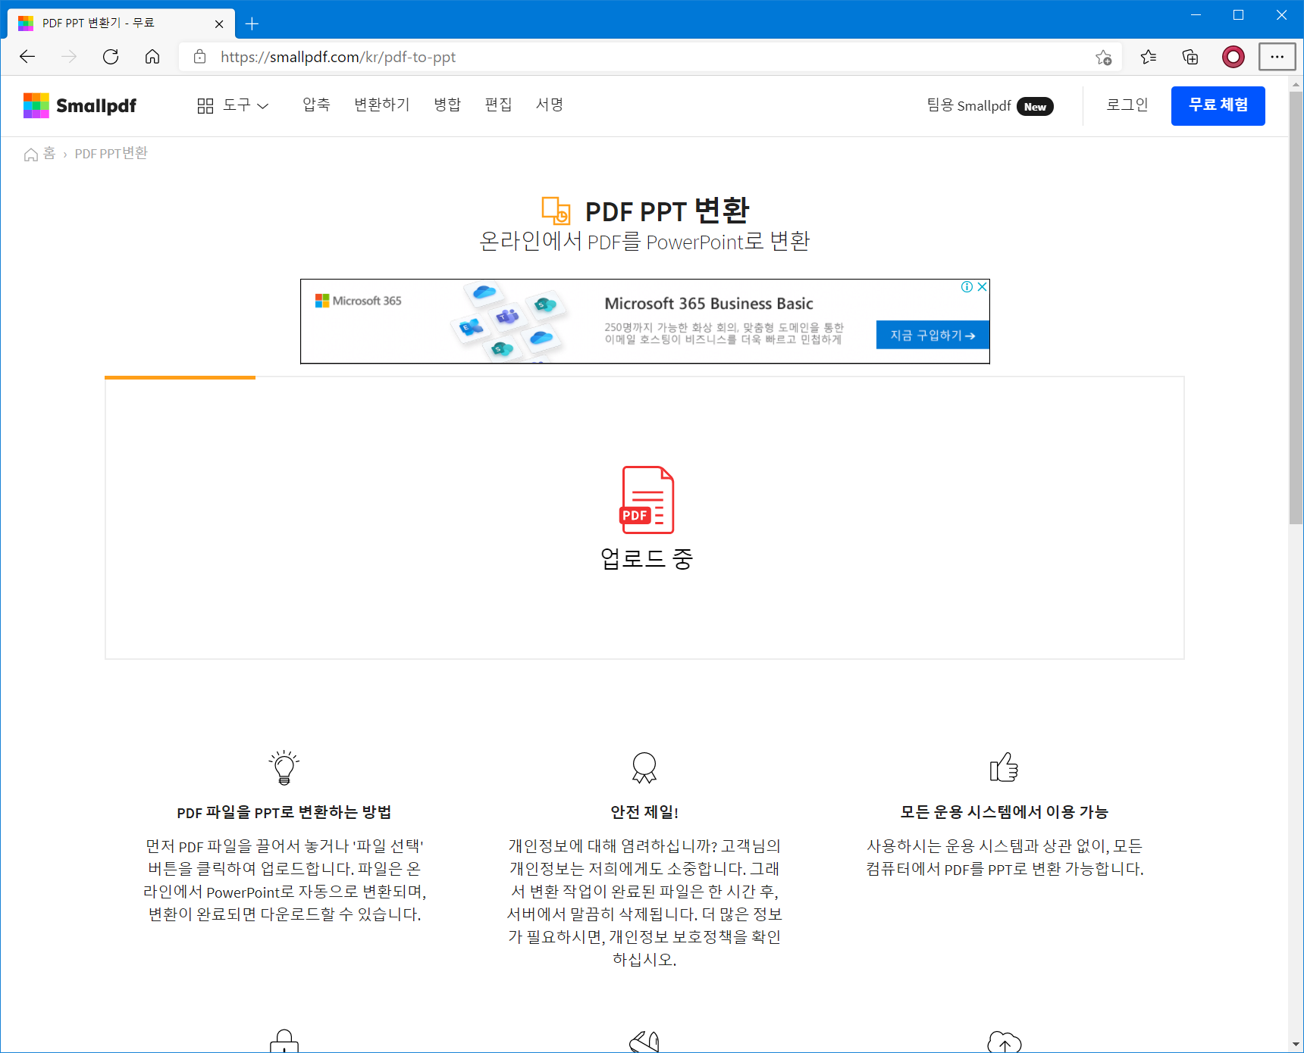The width and height of the screenshot is (1304, 1053).
Task: Click the red PDF file icon
Action: (647, 500)
